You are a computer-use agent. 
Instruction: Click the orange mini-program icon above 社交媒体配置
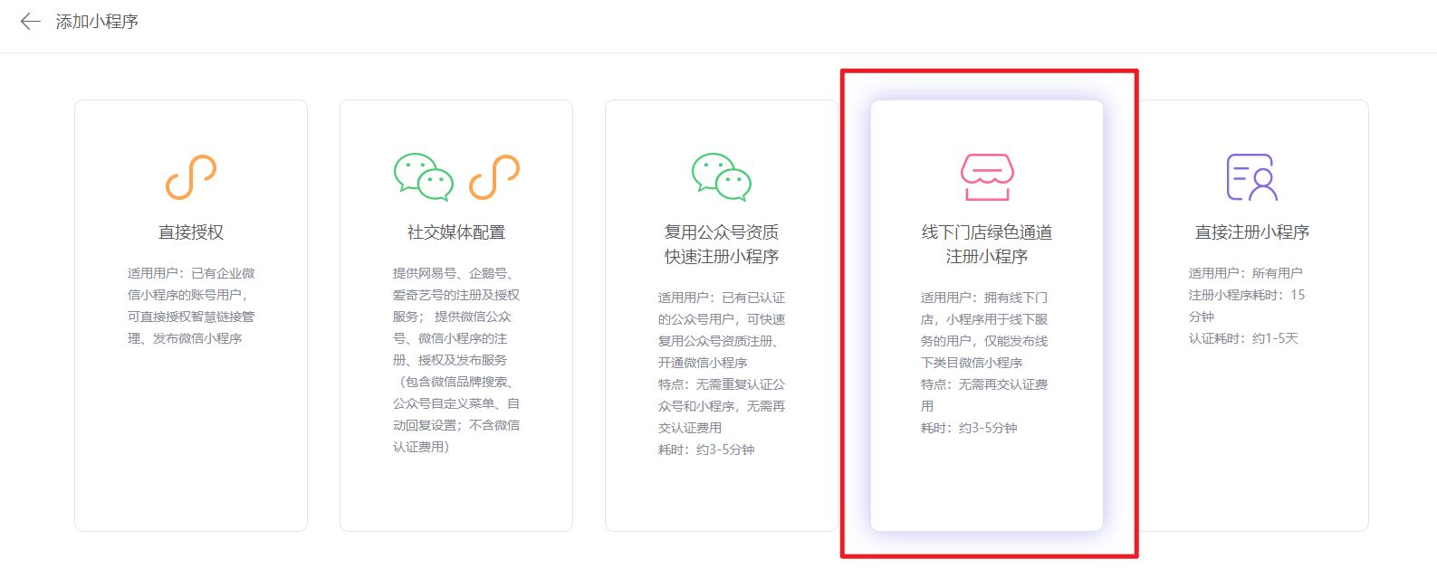pyautogui.click(x=494, y=176)
